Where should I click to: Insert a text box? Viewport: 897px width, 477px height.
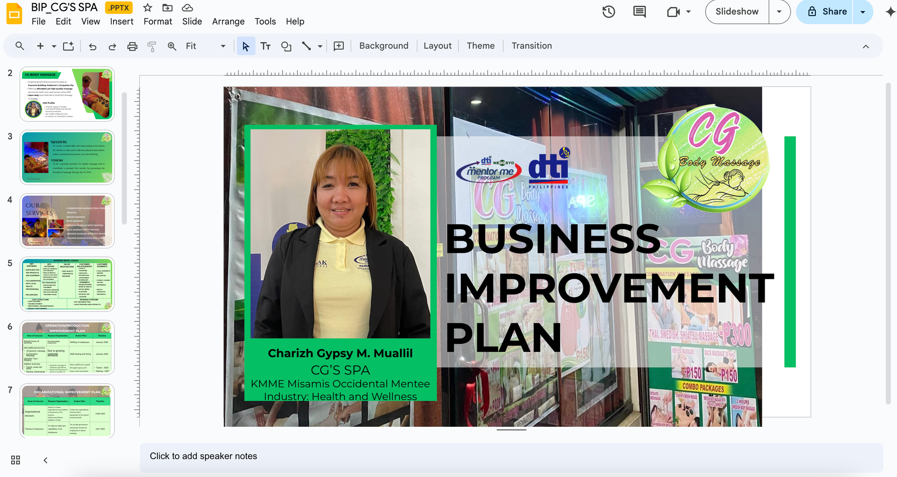point(266,46)
